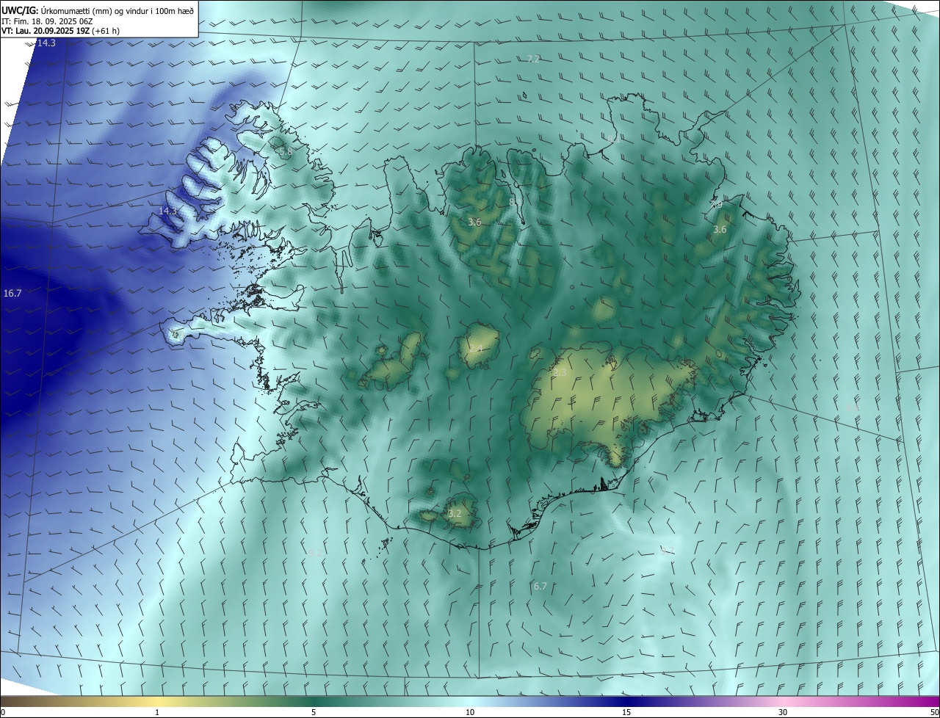This screenshot has height=718, width=940.
Task: Click the 3.6 value on the Tröllaskagi peninsula
Action: point(474,222)
